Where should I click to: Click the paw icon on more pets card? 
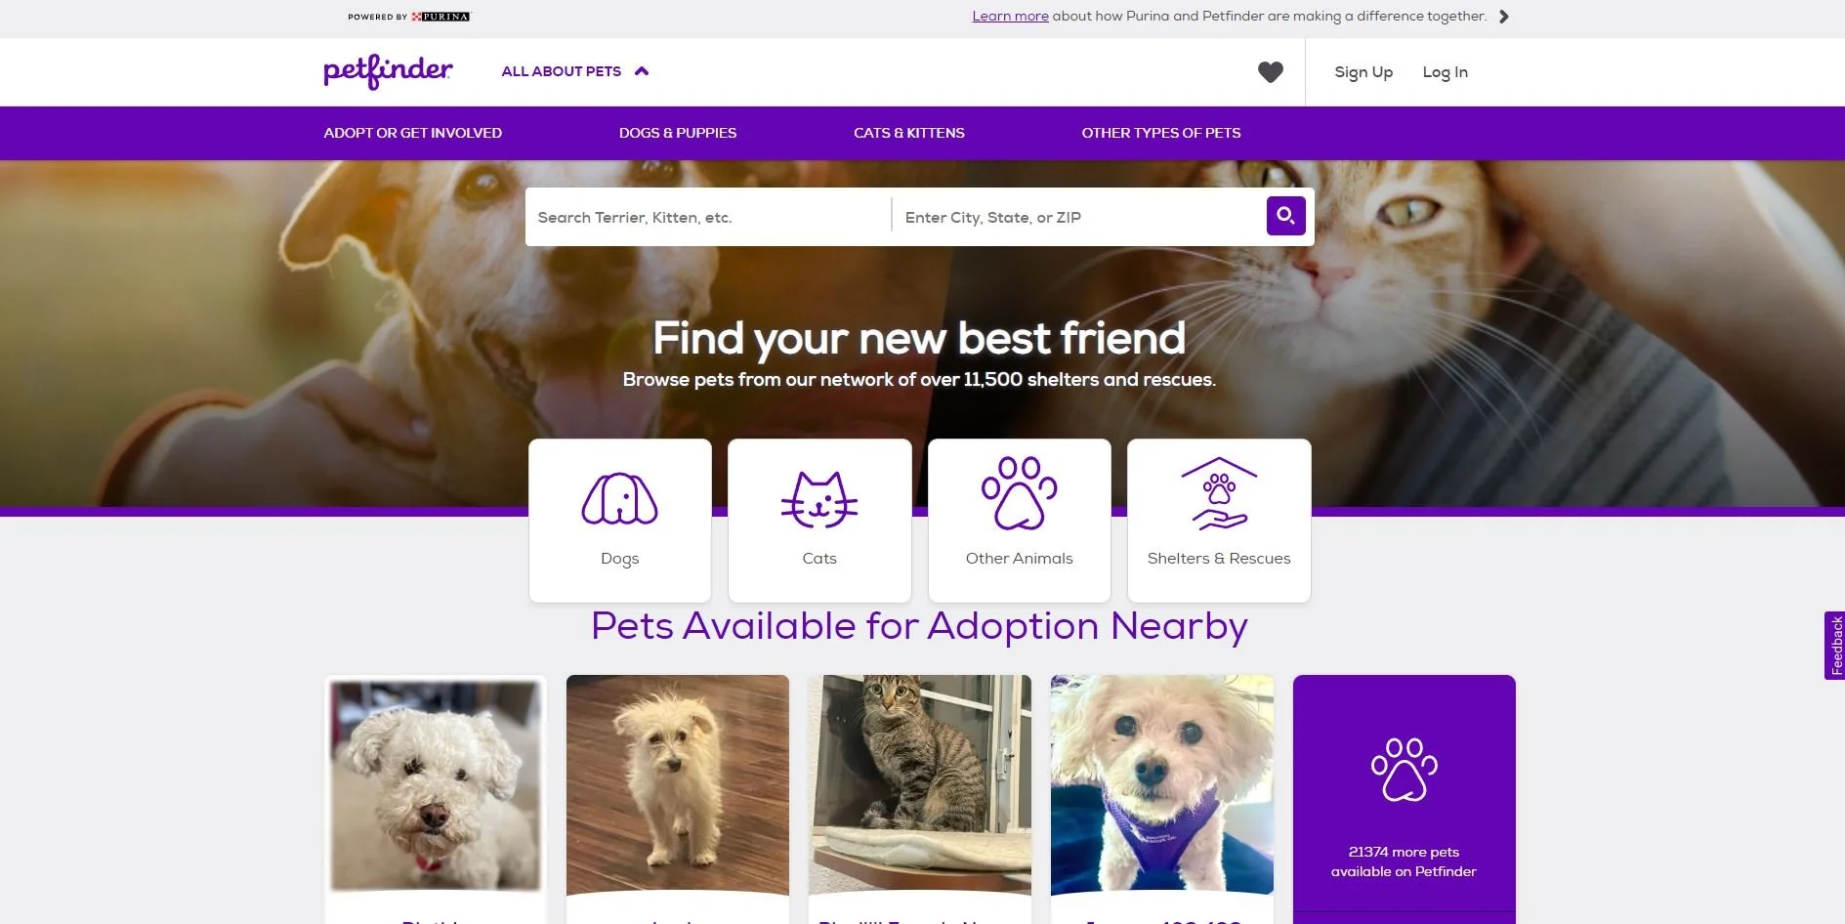pos(1404,770)
